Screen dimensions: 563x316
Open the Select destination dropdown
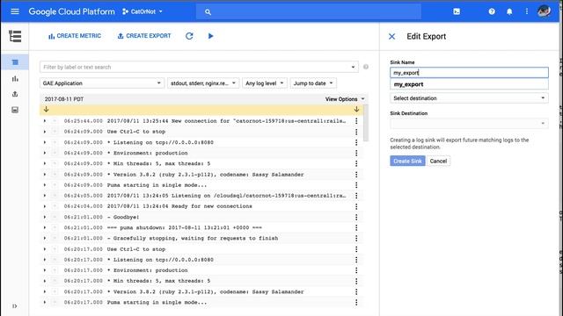pyautogui.click(x=469, y=98)
